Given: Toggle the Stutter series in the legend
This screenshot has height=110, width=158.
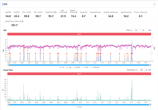Looking at the screenshot, I should [85, 67].
